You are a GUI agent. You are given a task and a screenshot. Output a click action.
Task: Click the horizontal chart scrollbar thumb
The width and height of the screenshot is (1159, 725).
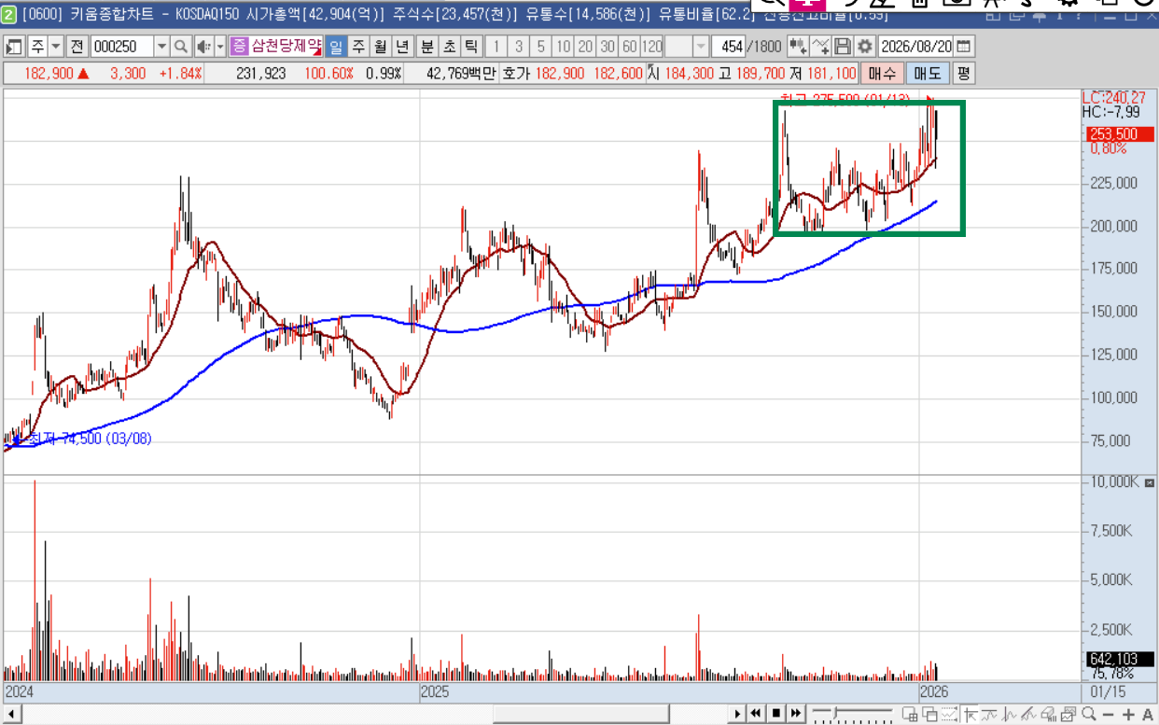coord(582,714)
